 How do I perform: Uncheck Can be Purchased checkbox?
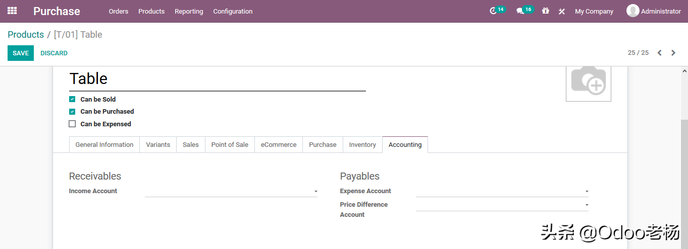pos(72,111)
